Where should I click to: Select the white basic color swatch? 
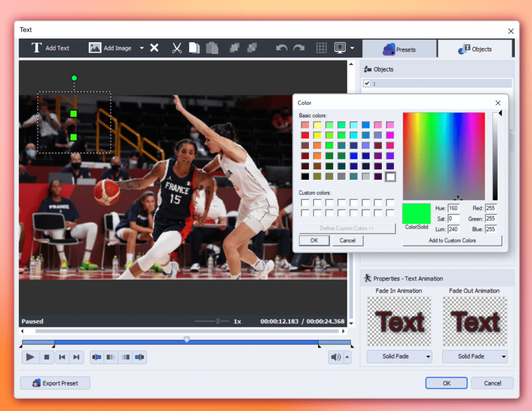pyautogui.click(x=390, y=177)
